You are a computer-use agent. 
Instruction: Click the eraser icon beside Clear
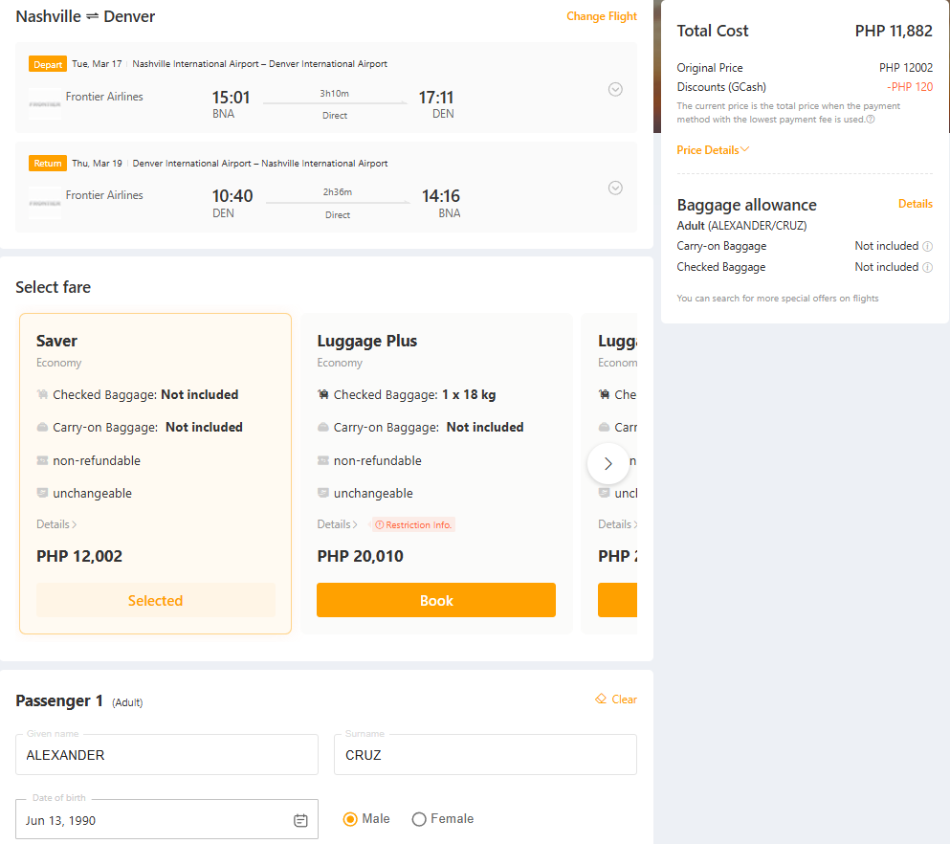[601, 699]
